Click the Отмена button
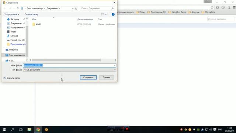This screenshot has width=236, height=133. coord(107,77)
